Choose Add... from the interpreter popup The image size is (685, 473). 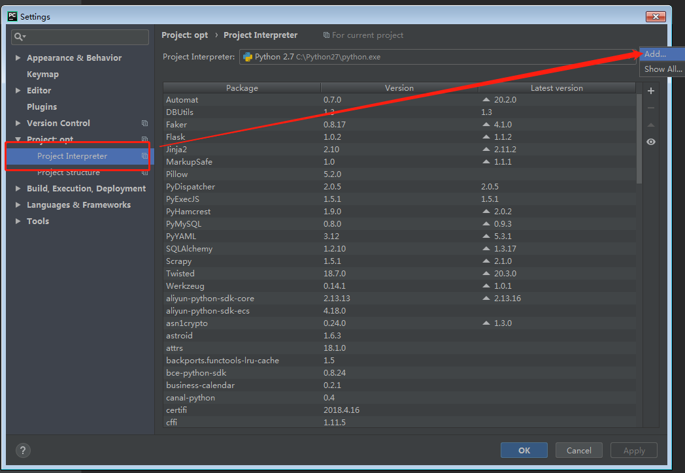662,54
